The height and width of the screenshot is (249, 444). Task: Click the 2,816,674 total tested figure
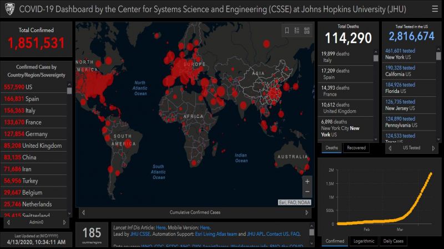pos(411,37)
